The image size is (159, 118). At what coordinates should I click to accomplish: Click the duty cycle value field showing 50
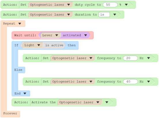[110, 5]
